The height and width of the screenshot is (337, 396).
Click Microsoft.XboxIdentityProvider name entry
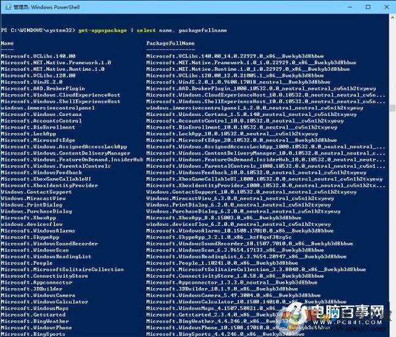(x=50, y=186)
